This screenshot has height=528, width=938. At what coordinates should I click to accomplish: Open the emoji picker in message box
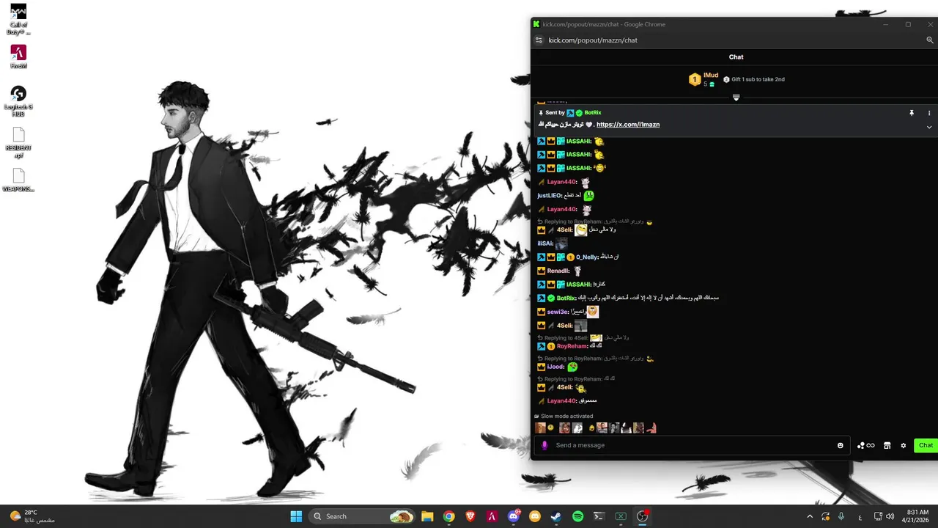pos(841,445)
